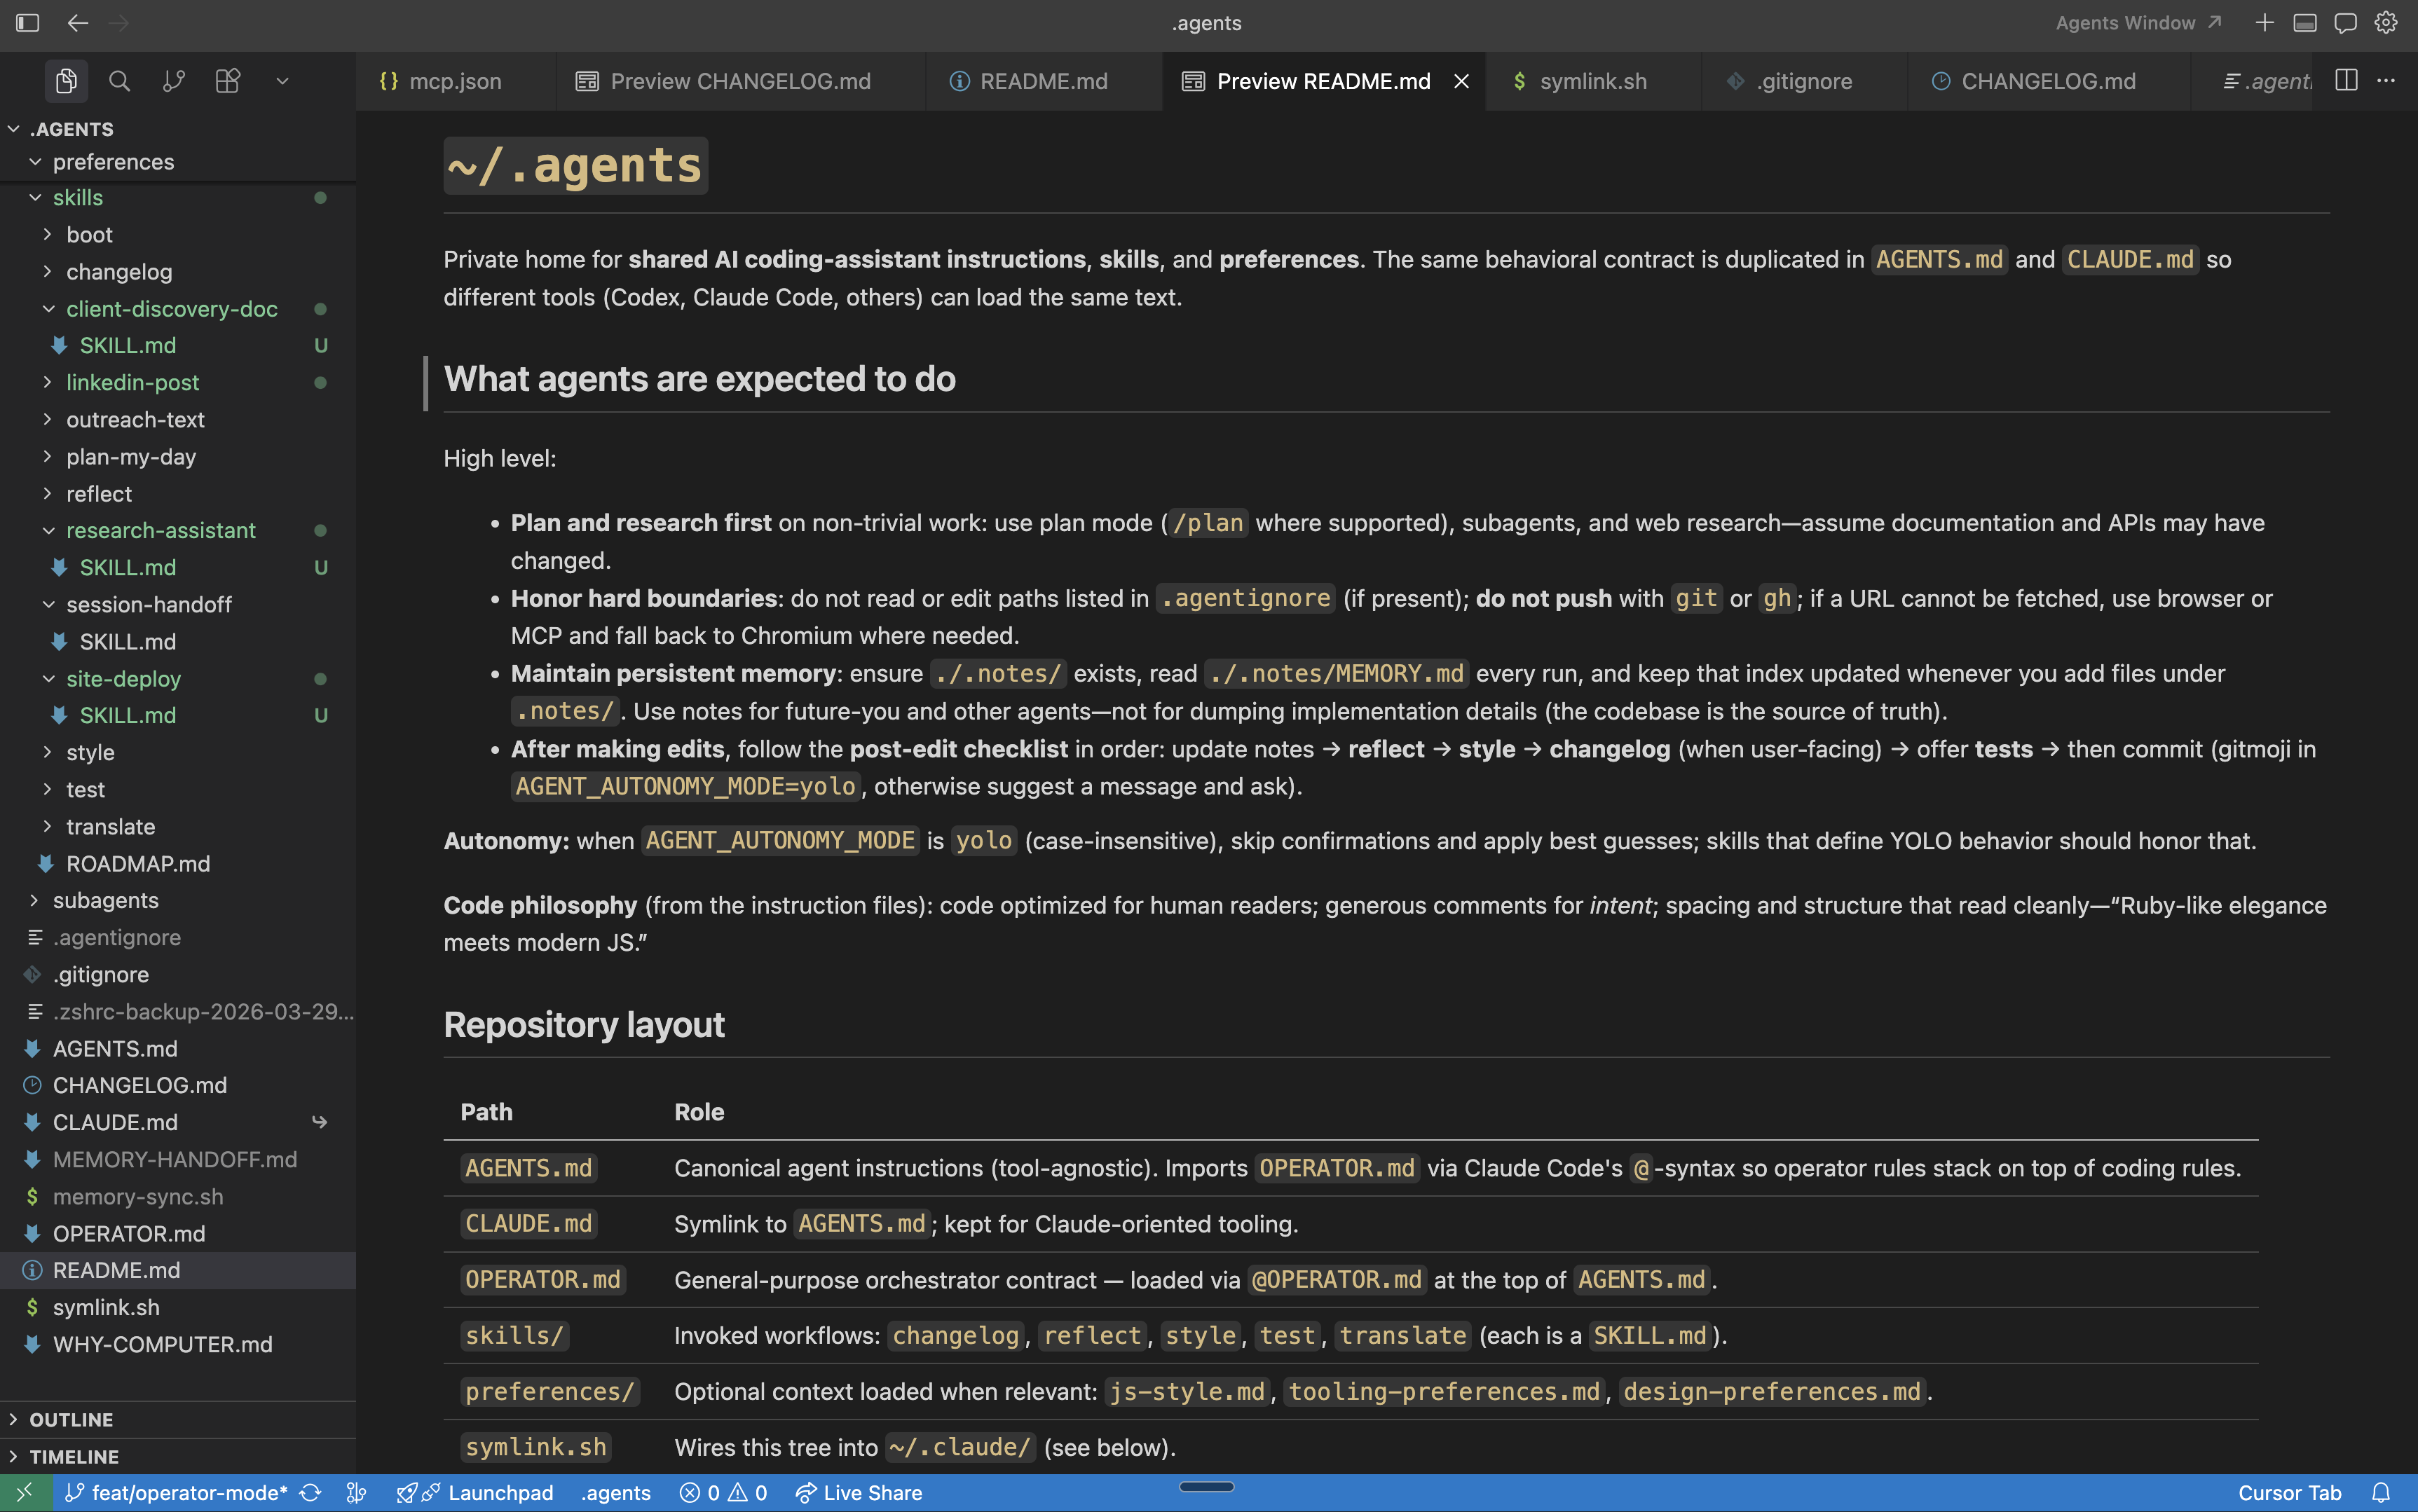Go back with the left arrow
2418x1512 pixels.
click(78, 23)
